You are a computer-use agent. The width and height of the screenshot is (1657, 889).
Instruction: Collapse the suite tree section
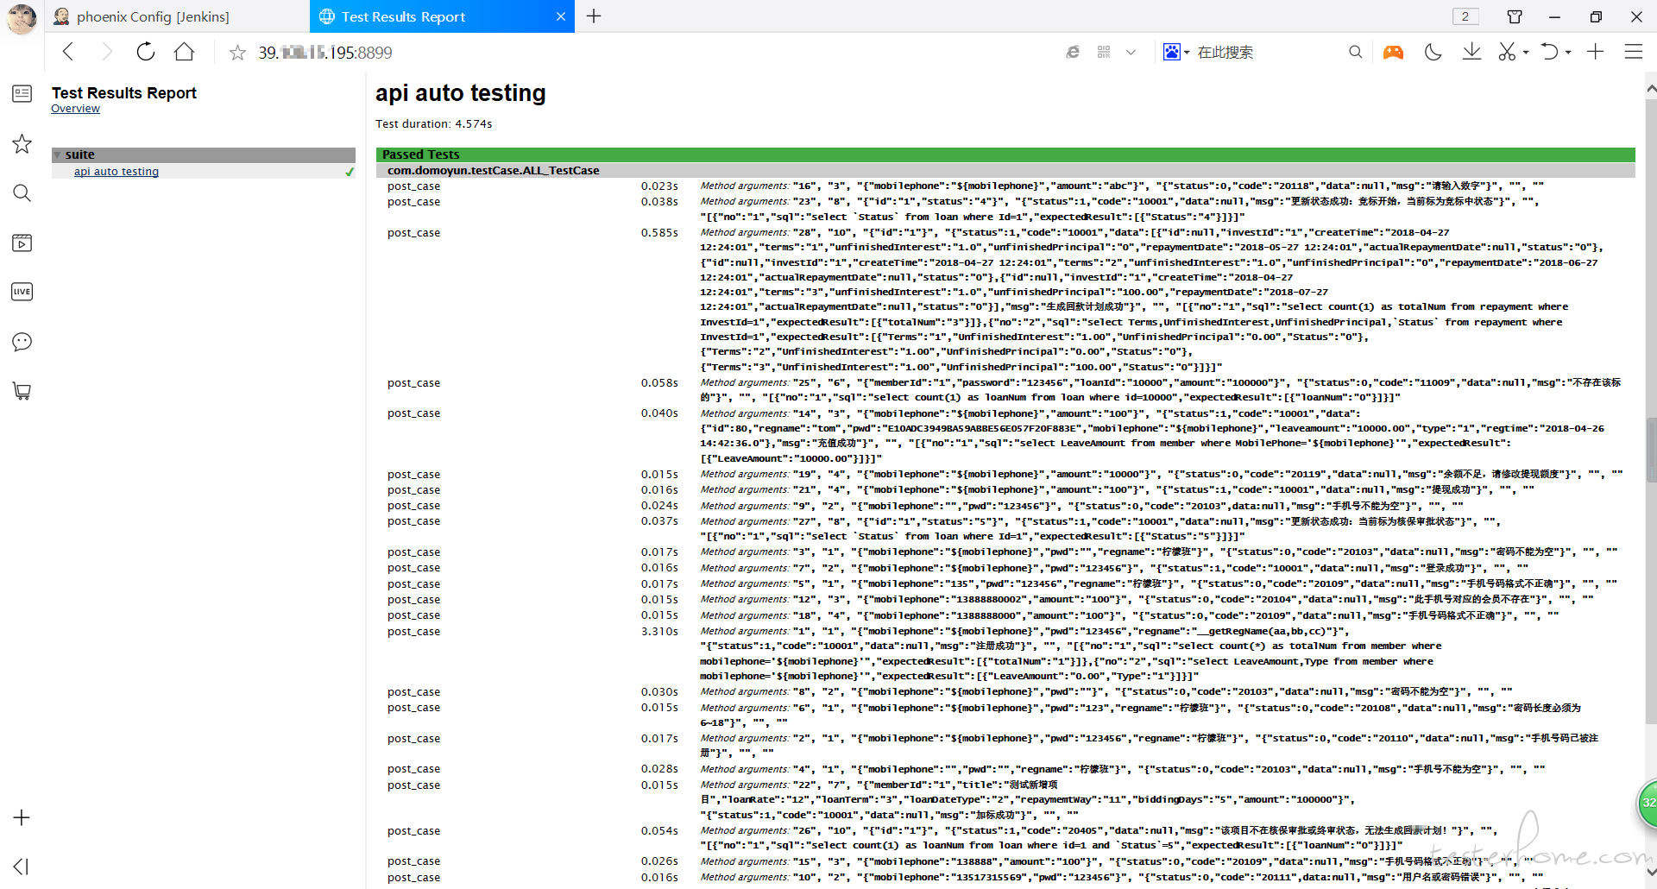[58, 155]
